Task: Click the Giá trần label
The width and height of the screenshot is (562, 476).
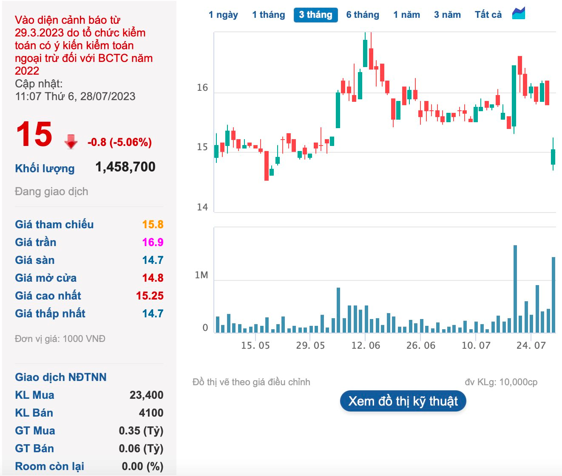Action: (36, 242)
